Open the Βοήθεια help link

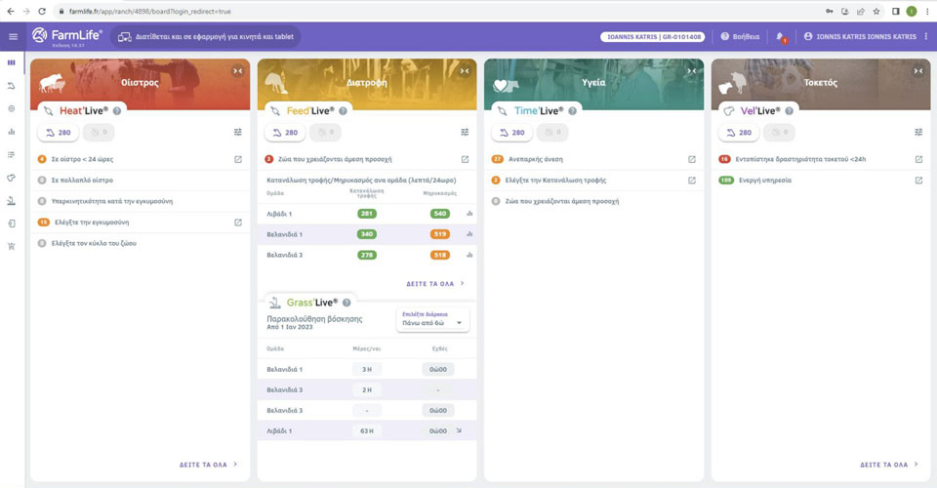click(x=740, y=36)
